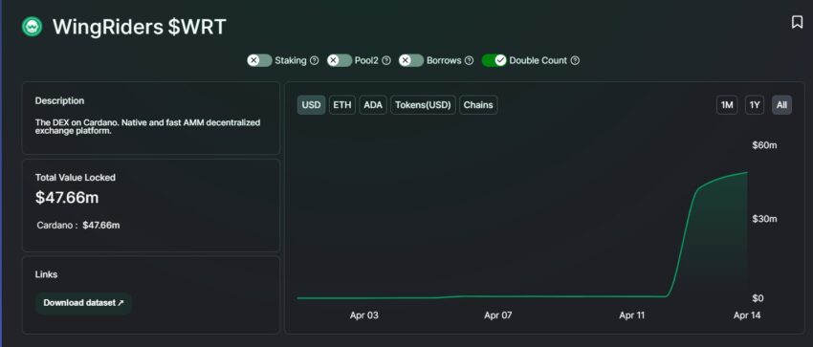Click the bookmark icon at top right
The height and width of the screenshot is (347, 813).
[797, 22]
